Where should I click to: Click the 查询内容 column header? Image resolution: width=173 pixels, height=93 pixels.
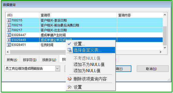tap(140, 15)
